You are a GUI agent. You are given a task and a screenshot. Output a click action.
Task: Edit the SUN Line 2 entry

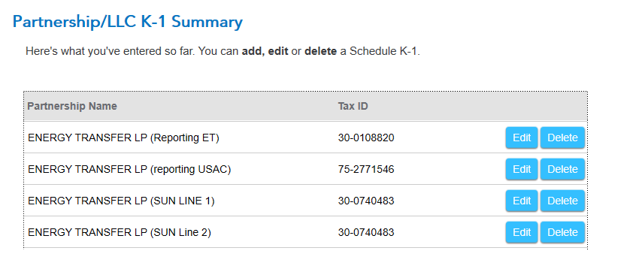[522, 232]
